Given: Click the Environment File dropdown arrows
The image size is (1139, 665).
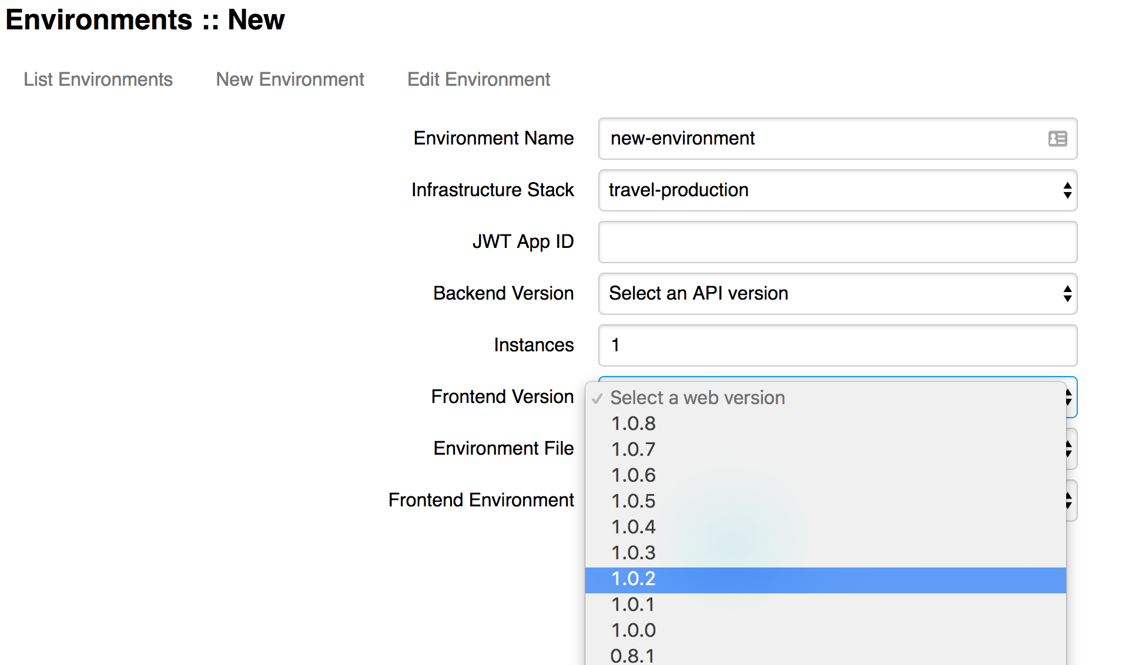Looking at the screenshot, I should coord(1070,449).
